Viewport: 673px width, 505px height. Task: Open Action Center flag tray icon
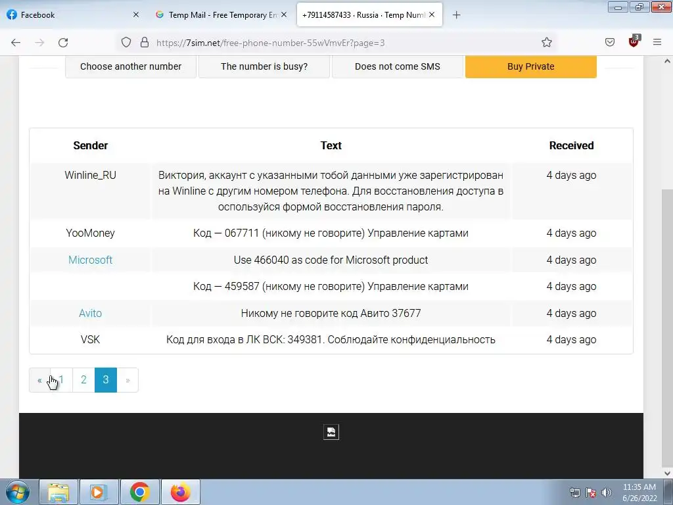pyautogui.click(x=591, y=493)
